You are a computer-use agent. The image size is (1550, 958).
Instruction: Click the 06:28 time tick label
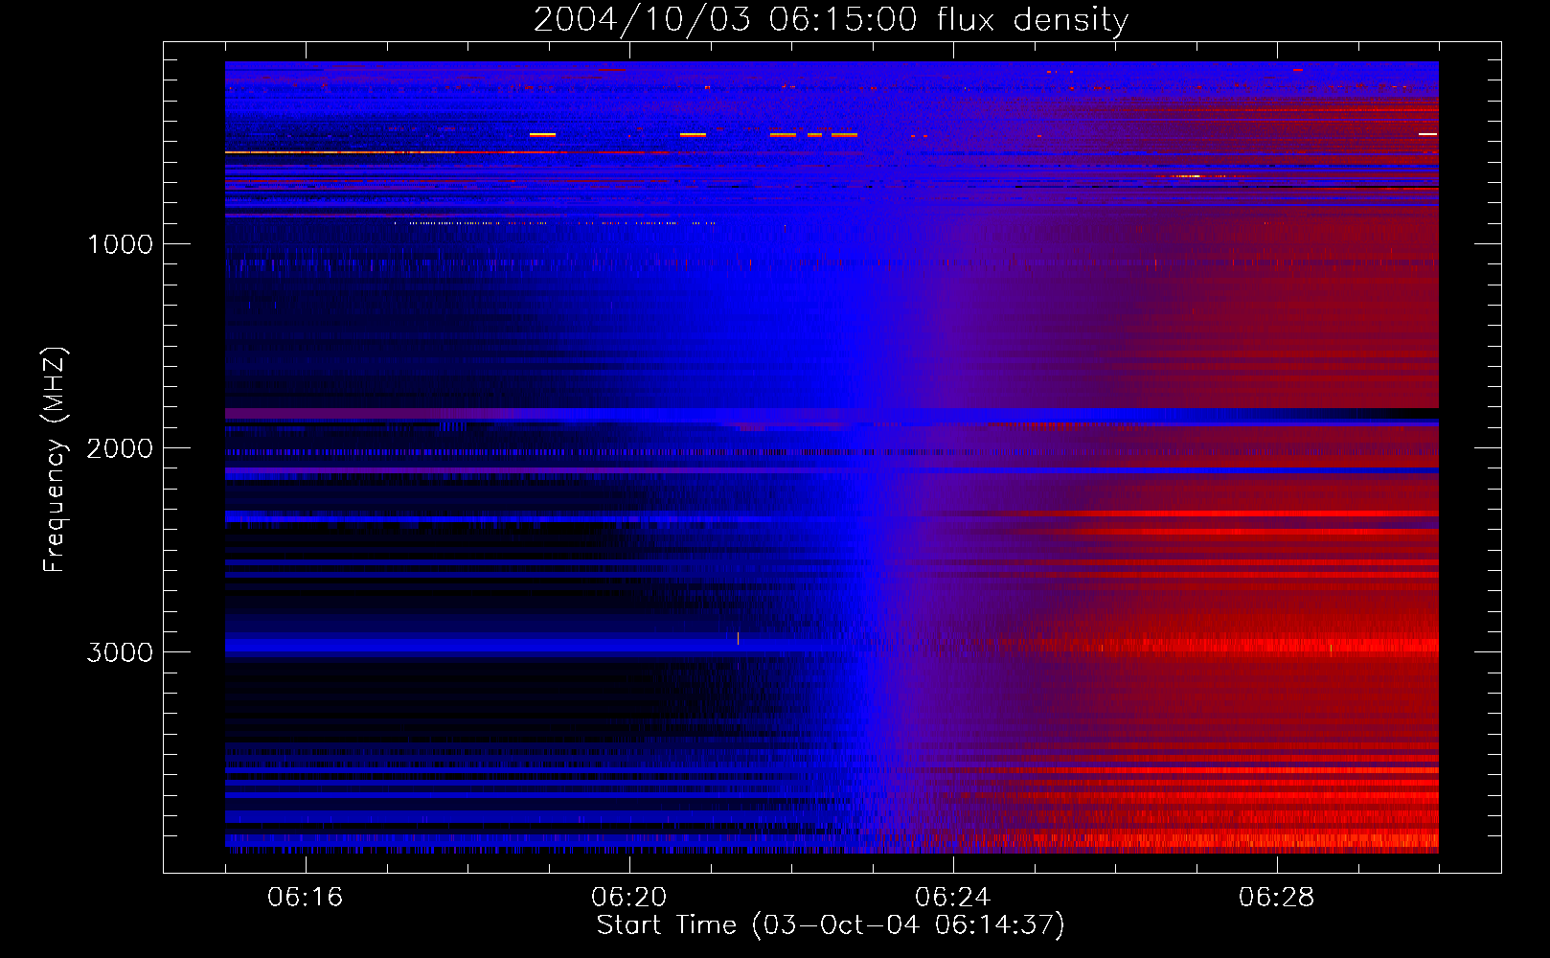[1277, 898]
